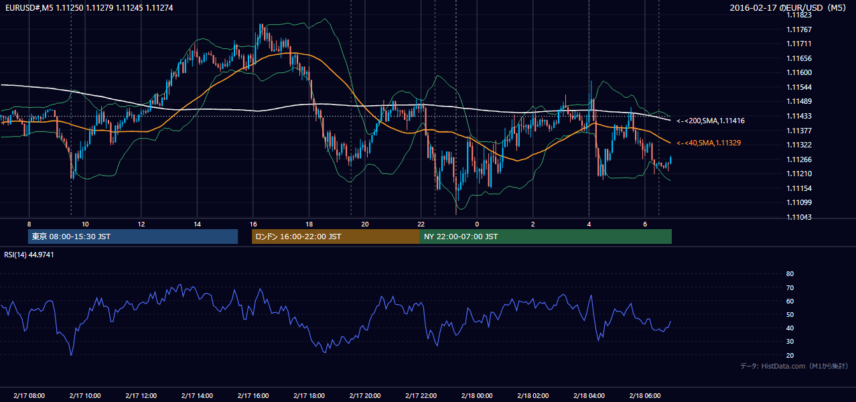Click price axis value 1.11210

coord(799,174)
